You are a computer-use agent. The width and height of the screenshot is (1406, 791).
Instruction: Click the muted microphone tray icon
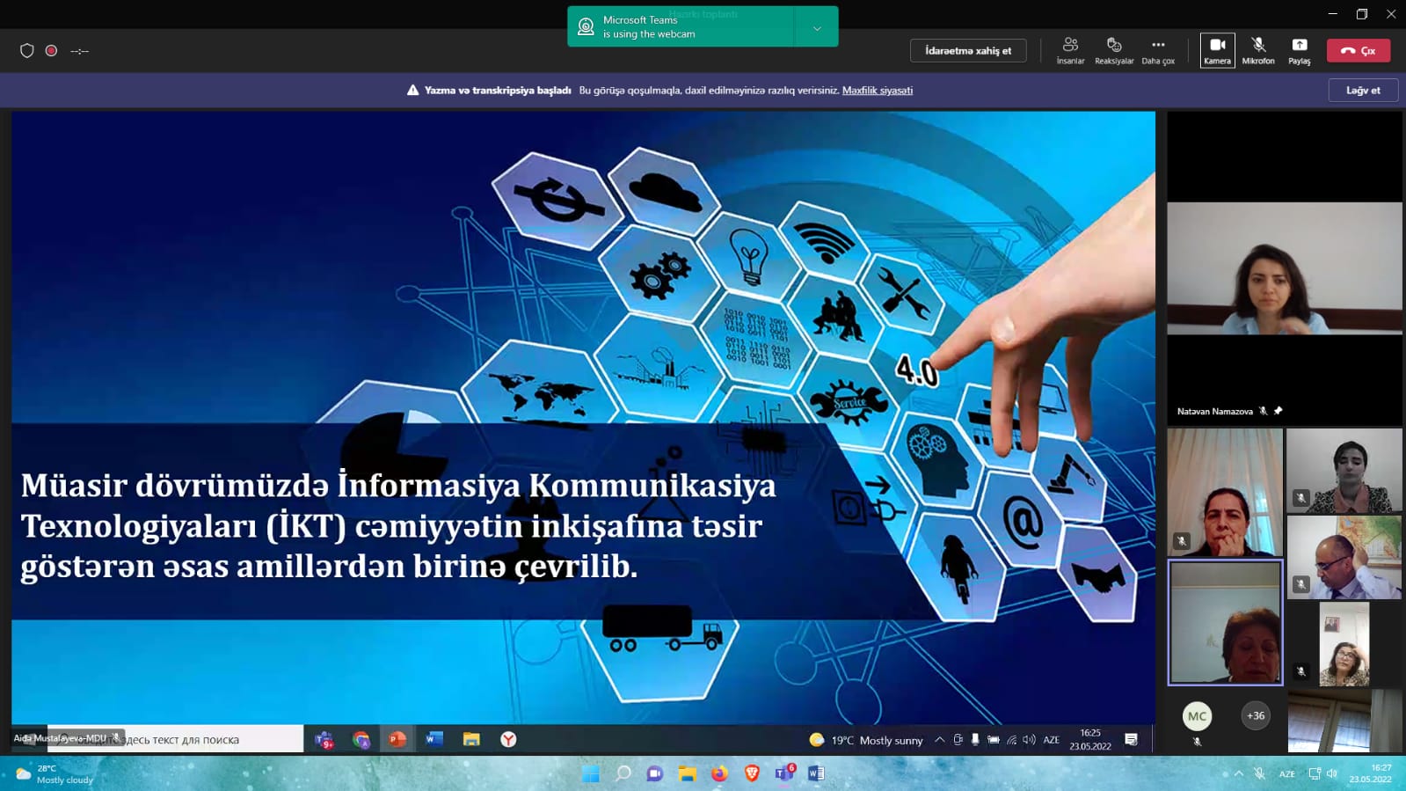1260,773
